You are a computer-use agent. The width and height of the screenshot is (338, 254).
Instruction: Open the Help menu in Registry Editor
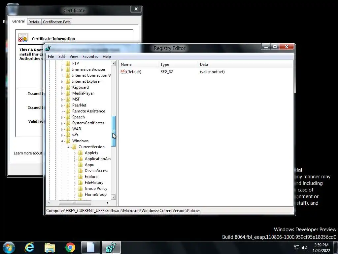click(107, 57)
